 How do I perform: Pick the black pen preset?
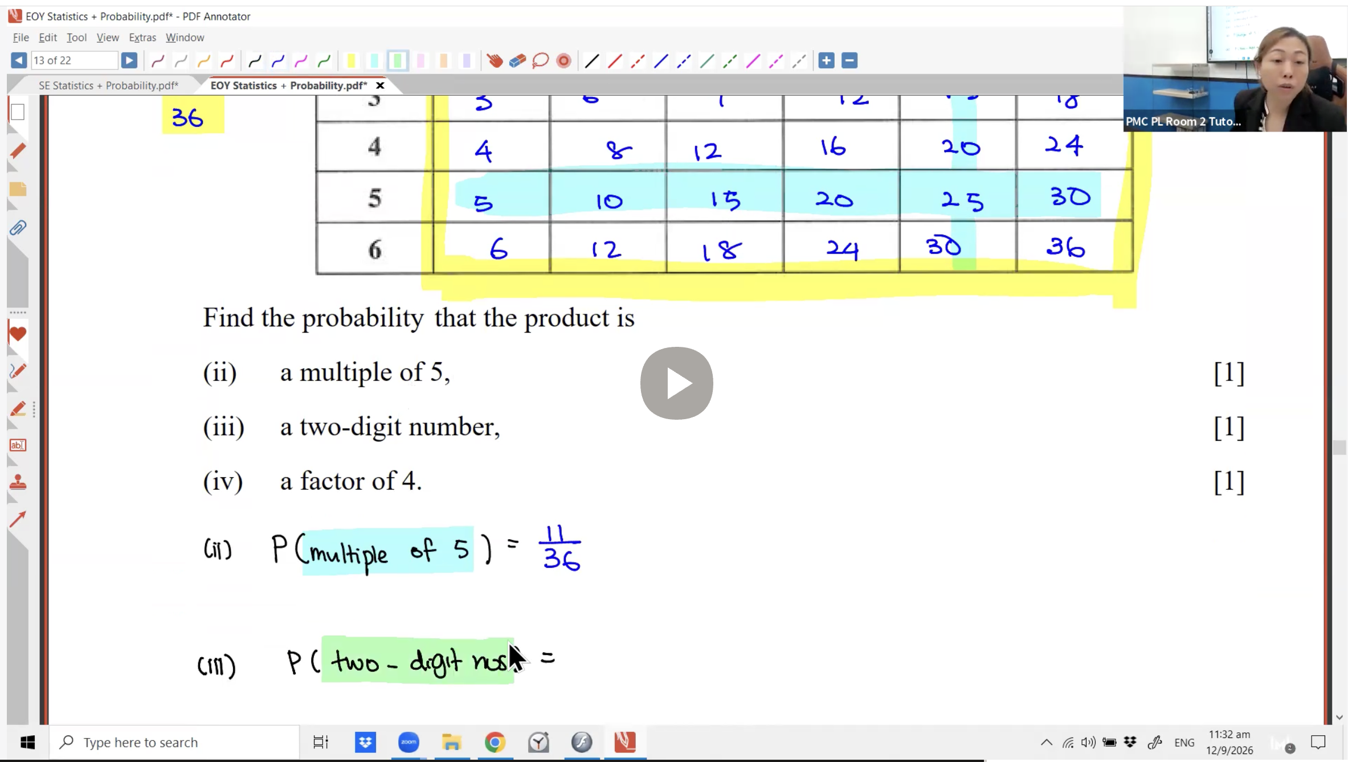coord(255,60)
